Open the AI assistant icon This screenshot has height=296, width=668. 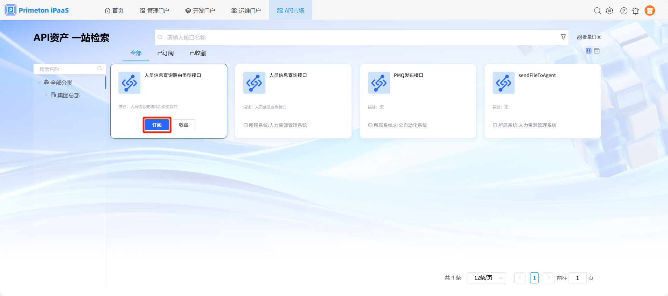click(610, 11)
